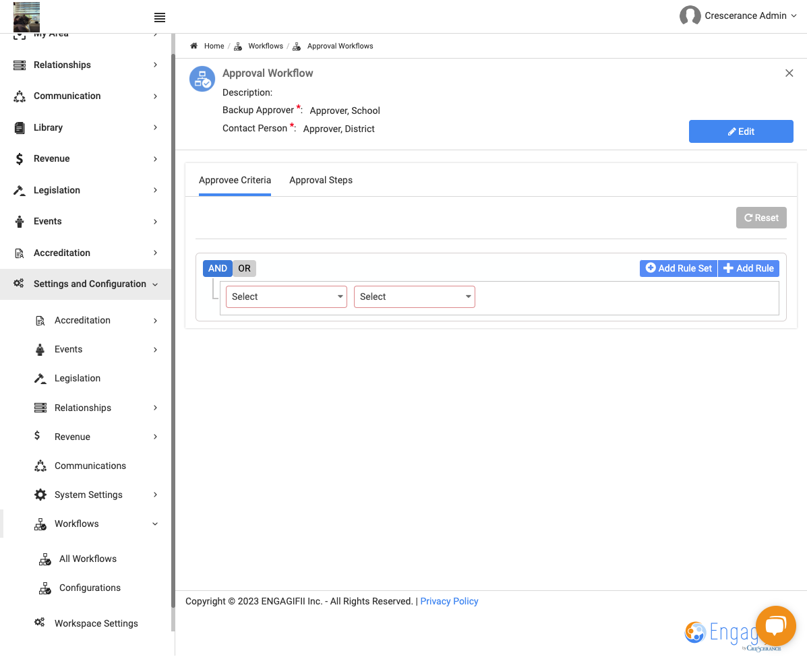The height and width of the screenshot is (657, 807).
Task: Expand the Communication menu chevron
Action: [x=156, y=96]
